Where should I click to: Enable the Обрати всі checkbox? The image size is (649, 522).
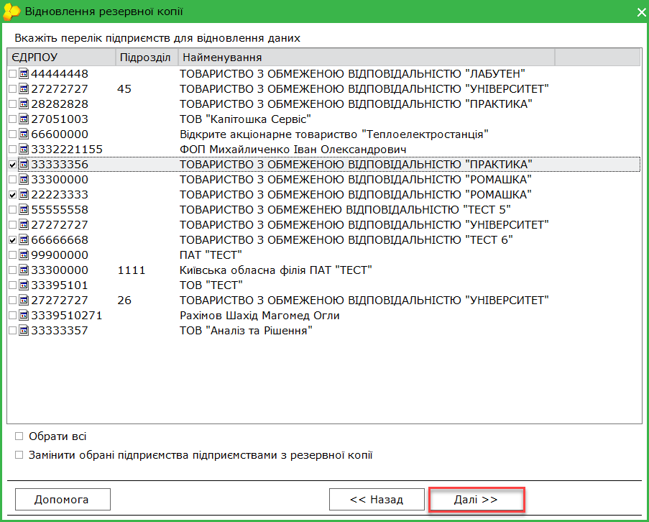[x=19, y=436]
